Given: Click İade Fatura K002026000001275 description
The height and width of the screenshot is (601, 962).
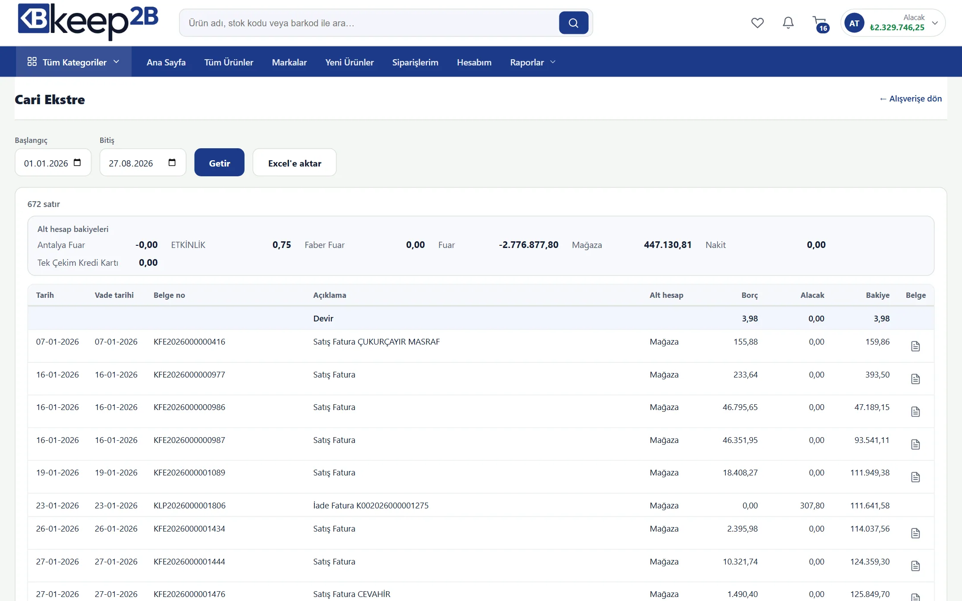Looking at the screenshot, I should click(x=371, y=505).
